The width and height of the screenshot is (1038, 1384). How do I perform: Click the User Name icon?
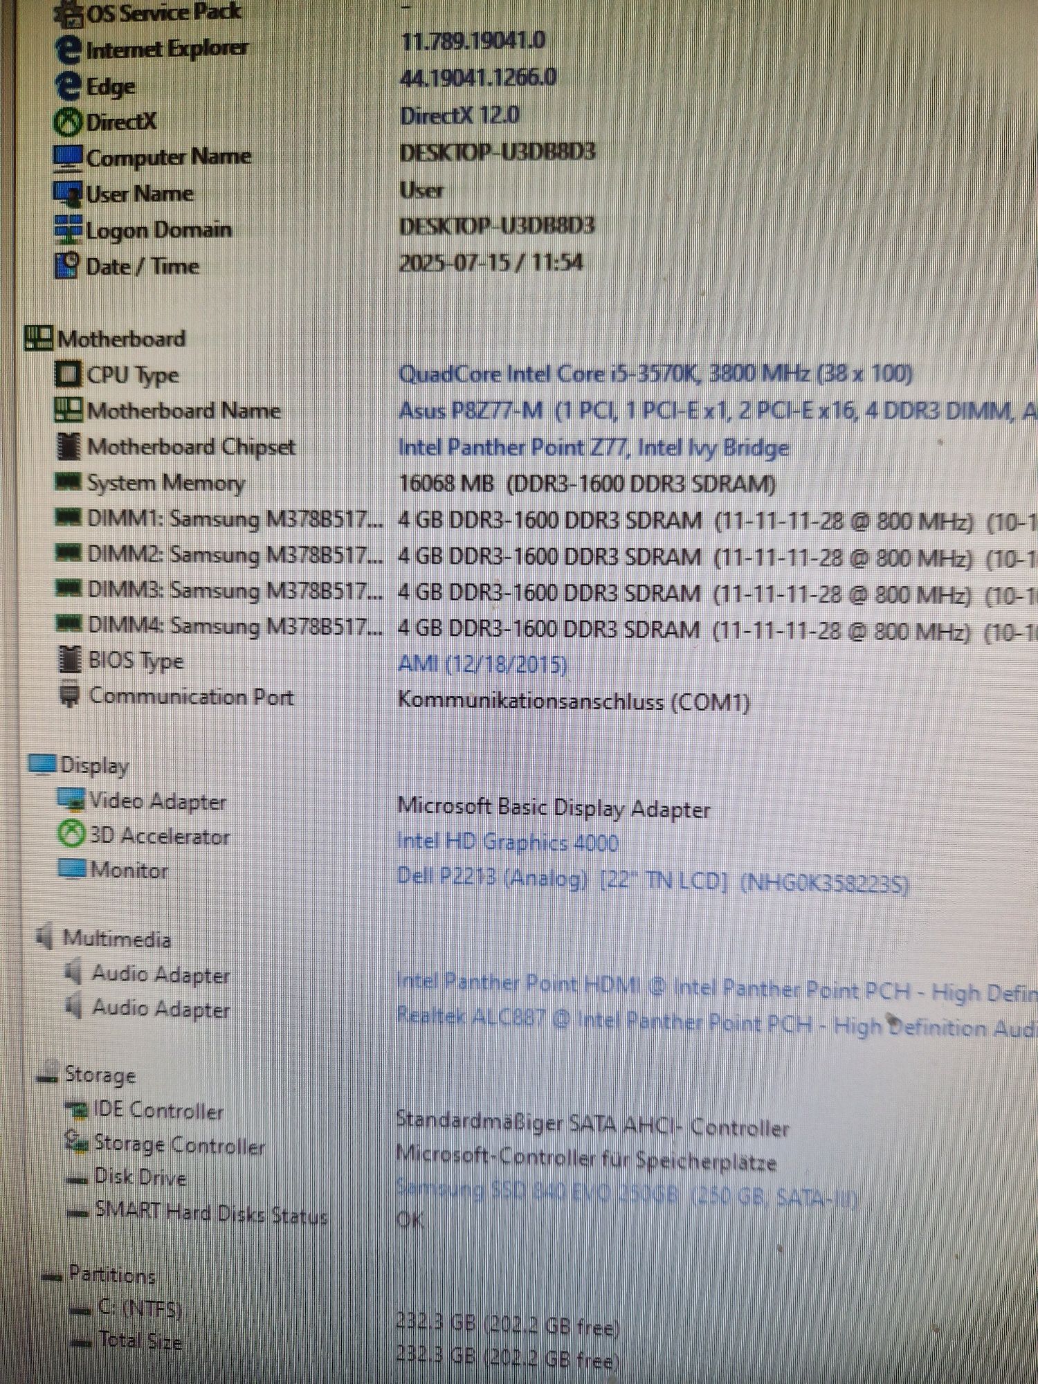point(68,194)
